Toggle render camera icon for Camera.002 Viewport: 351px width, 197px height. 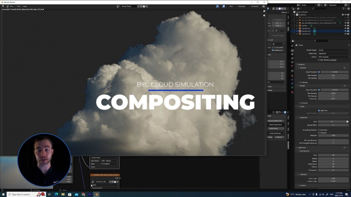[348, 31]
